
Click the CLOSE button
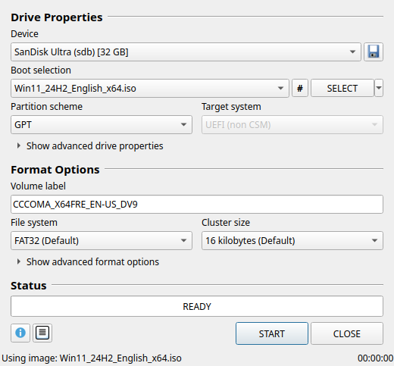pos(347,333)
